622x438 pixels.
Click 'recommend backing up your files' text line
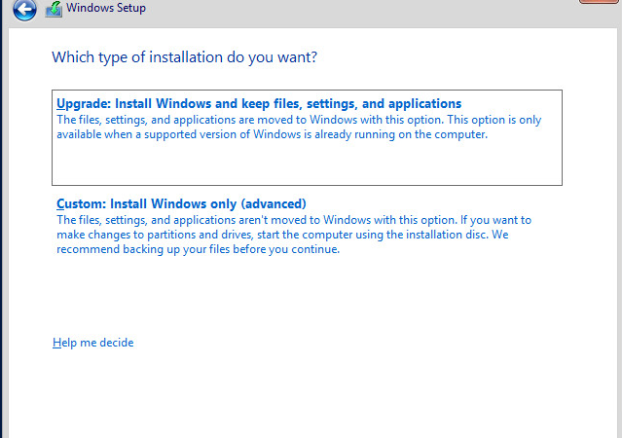point(198,249)
